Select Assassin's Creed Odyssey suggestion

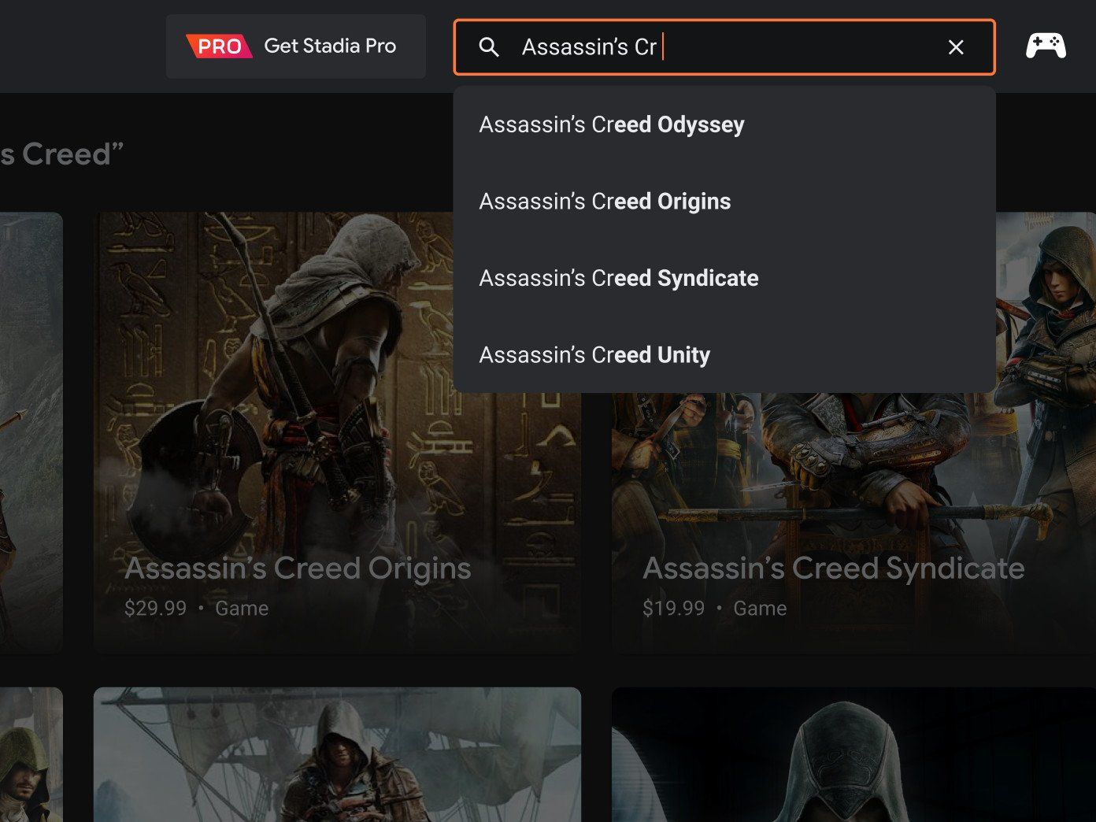click(x=611, y=124)
